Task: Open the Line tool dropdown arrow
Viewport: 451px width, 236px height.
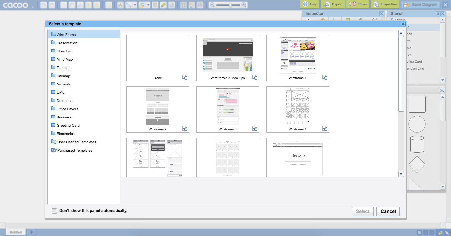Action: coord(135,5)
